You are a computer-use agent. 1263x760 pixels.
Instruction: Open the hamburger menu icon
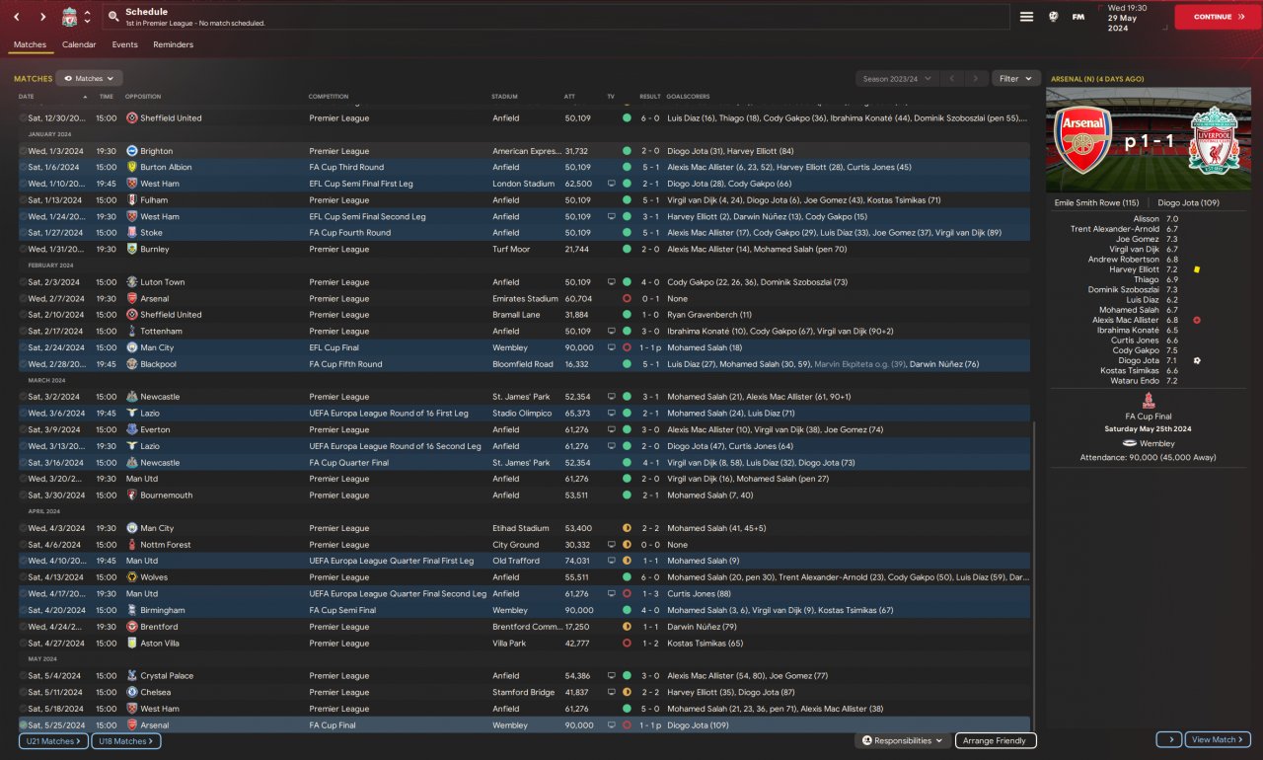pyautogui.click(x=1026, y=17)
